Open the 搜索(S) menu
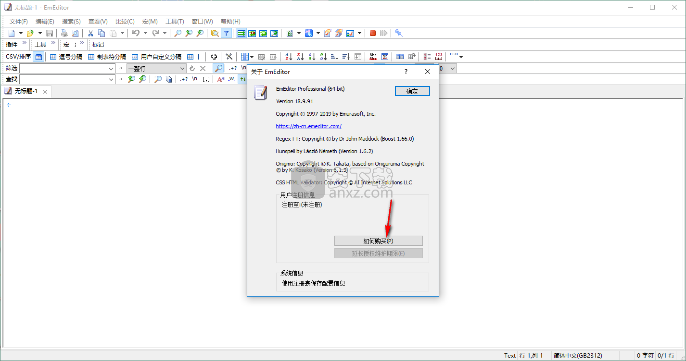The width and height of the screenshot is (686, 361). click(x=71, y=22)
